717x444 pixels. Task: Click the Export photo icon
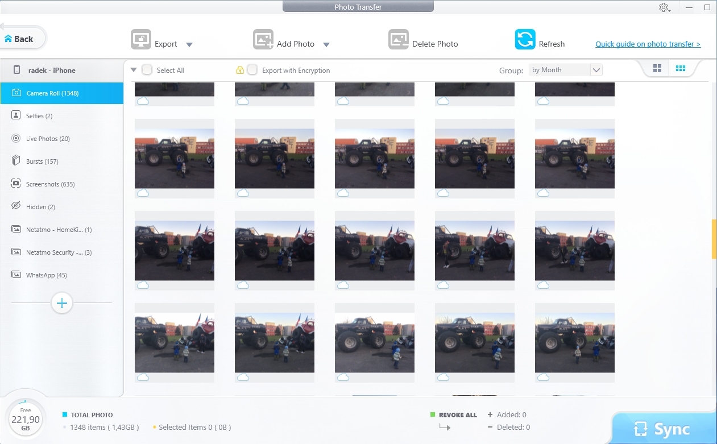pyautogui.click(x=141, y=40)
